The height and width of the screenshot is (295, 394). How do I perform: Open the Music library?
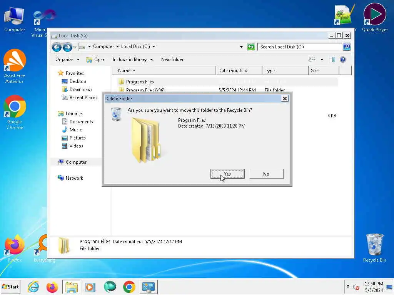point(72,130)
